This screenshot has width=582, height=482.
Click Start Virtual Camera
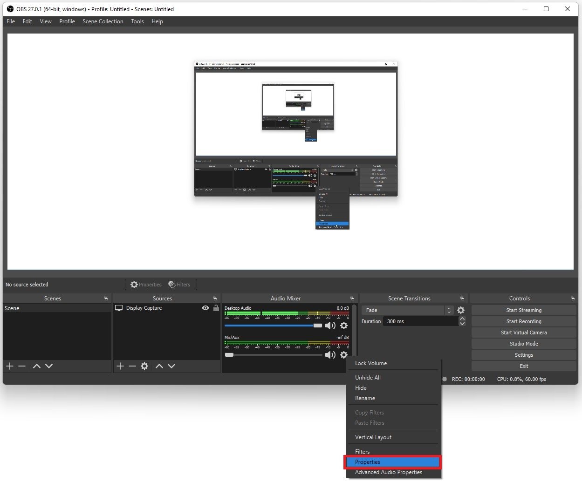524,333
